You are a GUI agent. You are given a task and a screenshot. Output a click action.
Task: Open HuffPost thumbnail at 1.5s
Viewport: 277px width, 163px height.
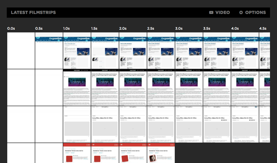point(105,87)
